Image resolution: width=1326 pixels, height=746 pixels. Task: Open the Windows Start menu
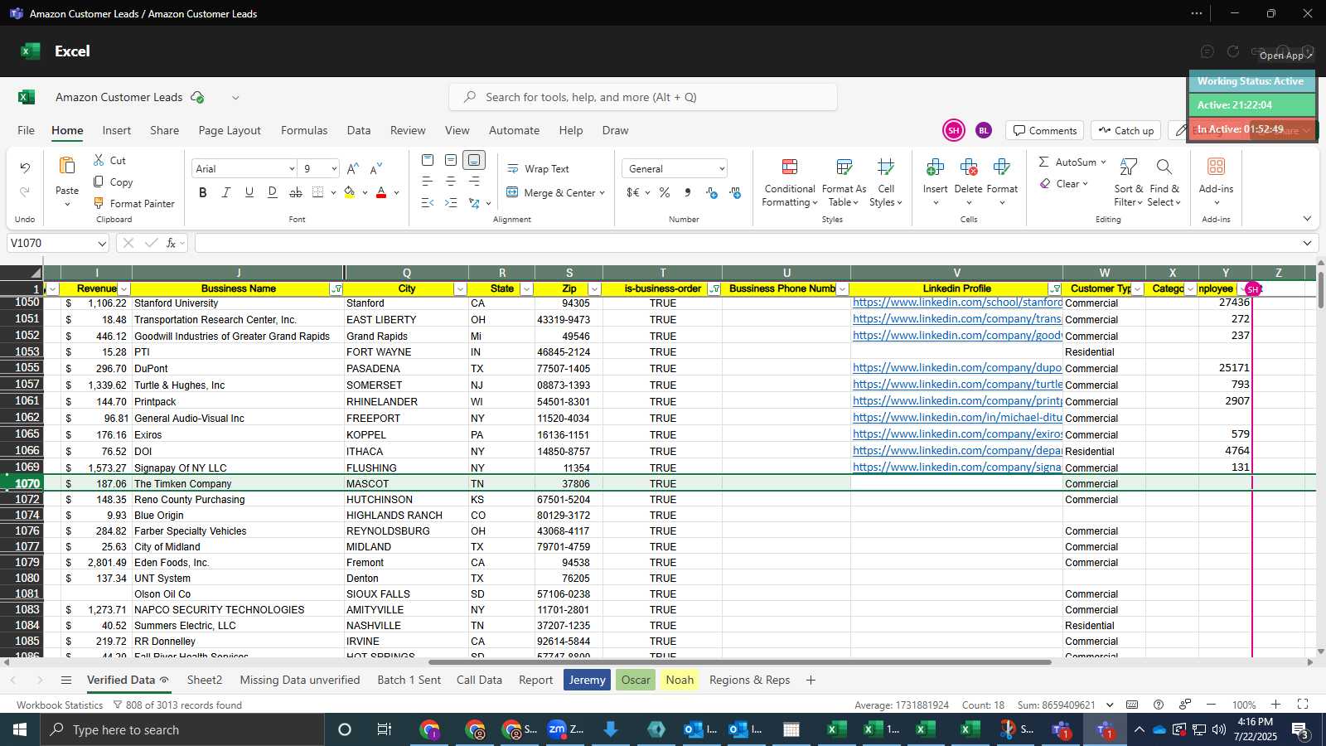(x=20, y=729)
